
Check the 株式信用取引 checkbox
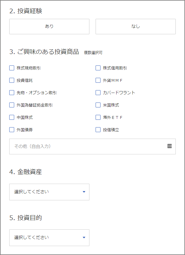tap(98, 68)
